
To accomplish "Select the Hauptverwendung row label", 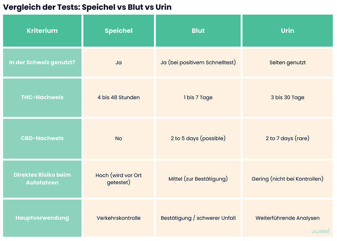I will (42, 218).
